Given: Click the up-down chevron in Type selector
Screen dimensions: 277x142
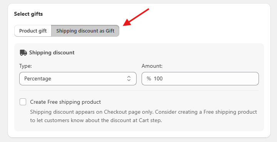Looking at the screenshot, I should pos(129,78).
